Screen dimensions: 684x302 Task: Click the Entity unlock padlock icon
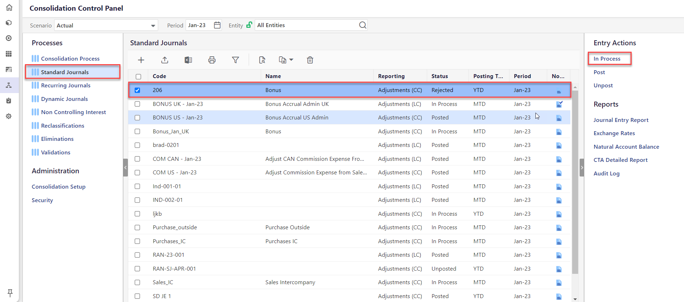coord(249,25)
